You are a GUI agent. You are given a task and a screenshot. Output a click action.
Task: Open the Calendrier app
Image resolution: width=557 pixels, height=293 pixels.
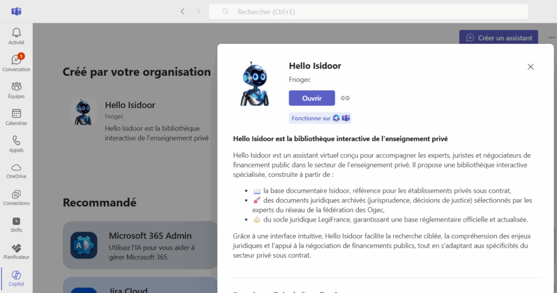pos(16,117)
